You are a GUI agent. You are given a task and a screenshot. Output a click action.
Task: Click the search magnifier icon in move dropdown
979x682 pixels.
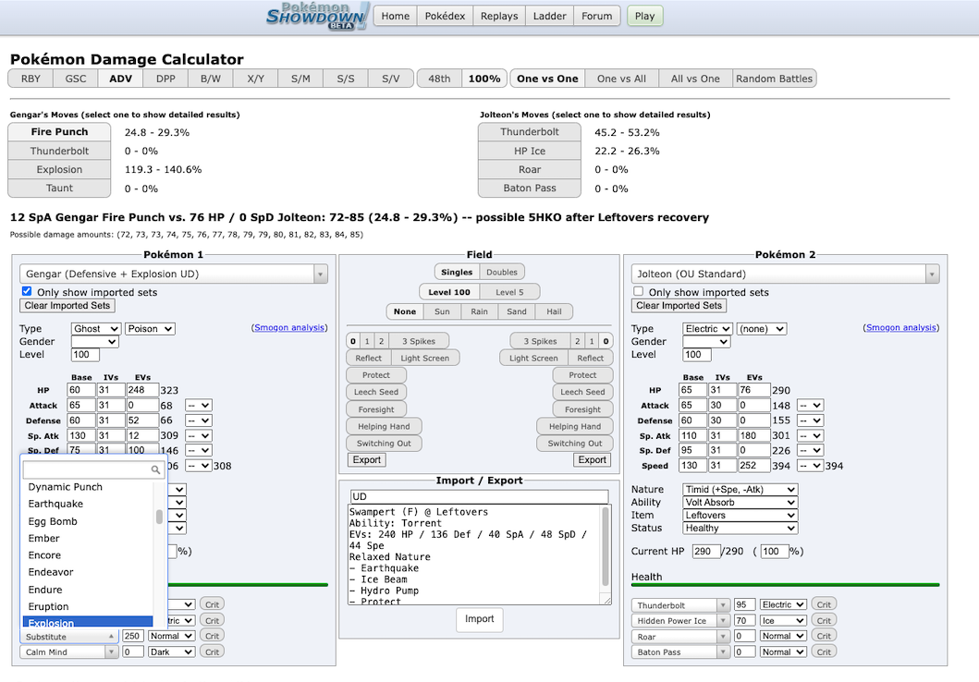(154, 469)
